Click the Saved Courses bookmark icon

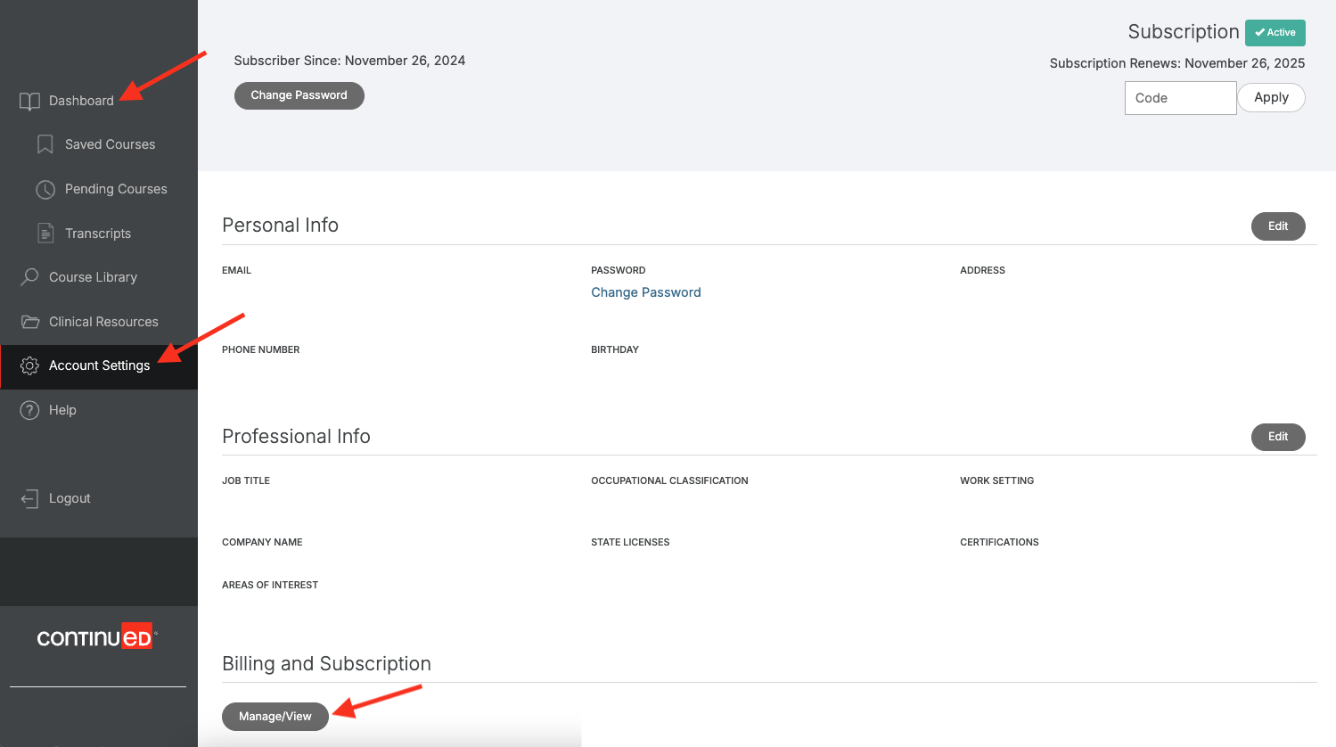(45, 144)
